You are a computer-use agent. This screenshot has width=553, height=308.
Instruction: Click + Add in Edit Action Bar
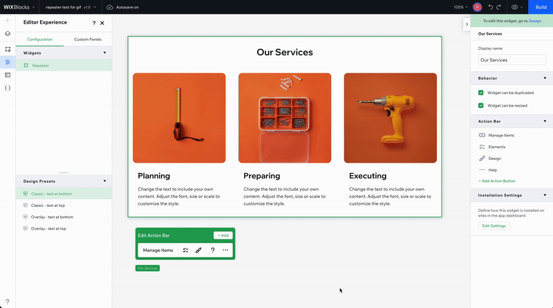point(223,235)
